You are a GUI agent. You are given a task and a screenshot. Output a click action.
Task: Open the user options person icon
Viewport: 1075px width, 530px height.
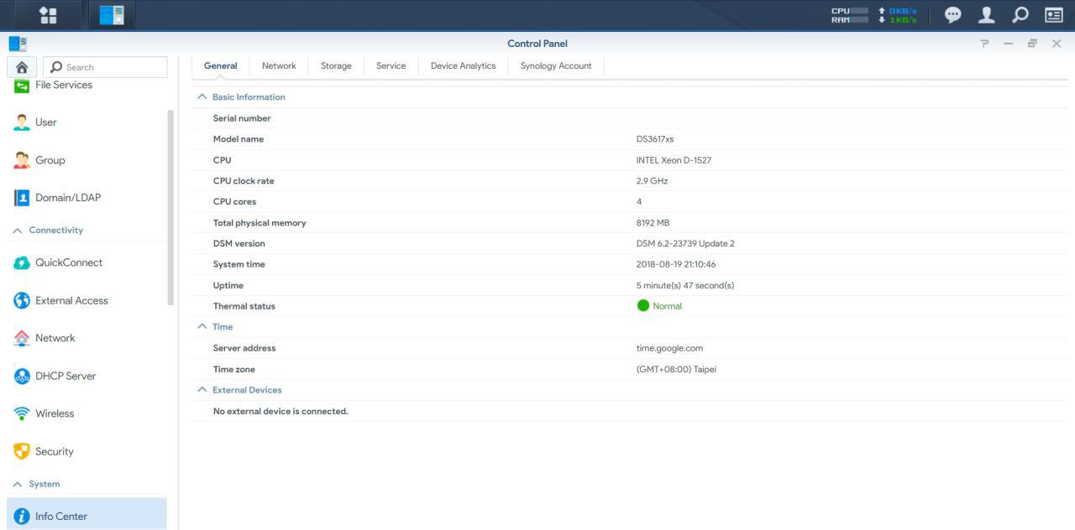coord(987,15)
